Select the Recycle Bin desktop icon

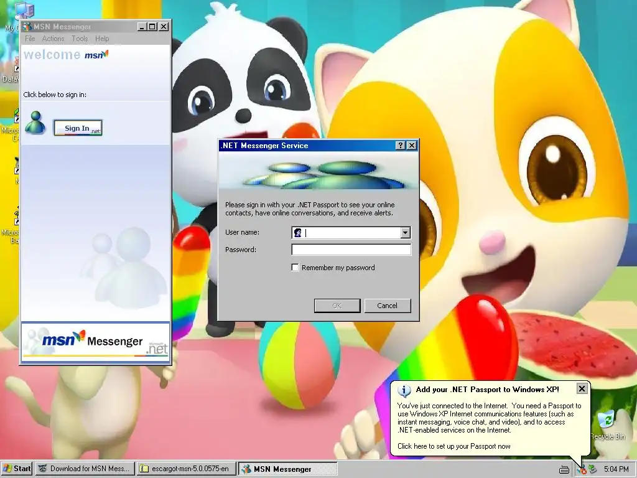tap(608, 425)
